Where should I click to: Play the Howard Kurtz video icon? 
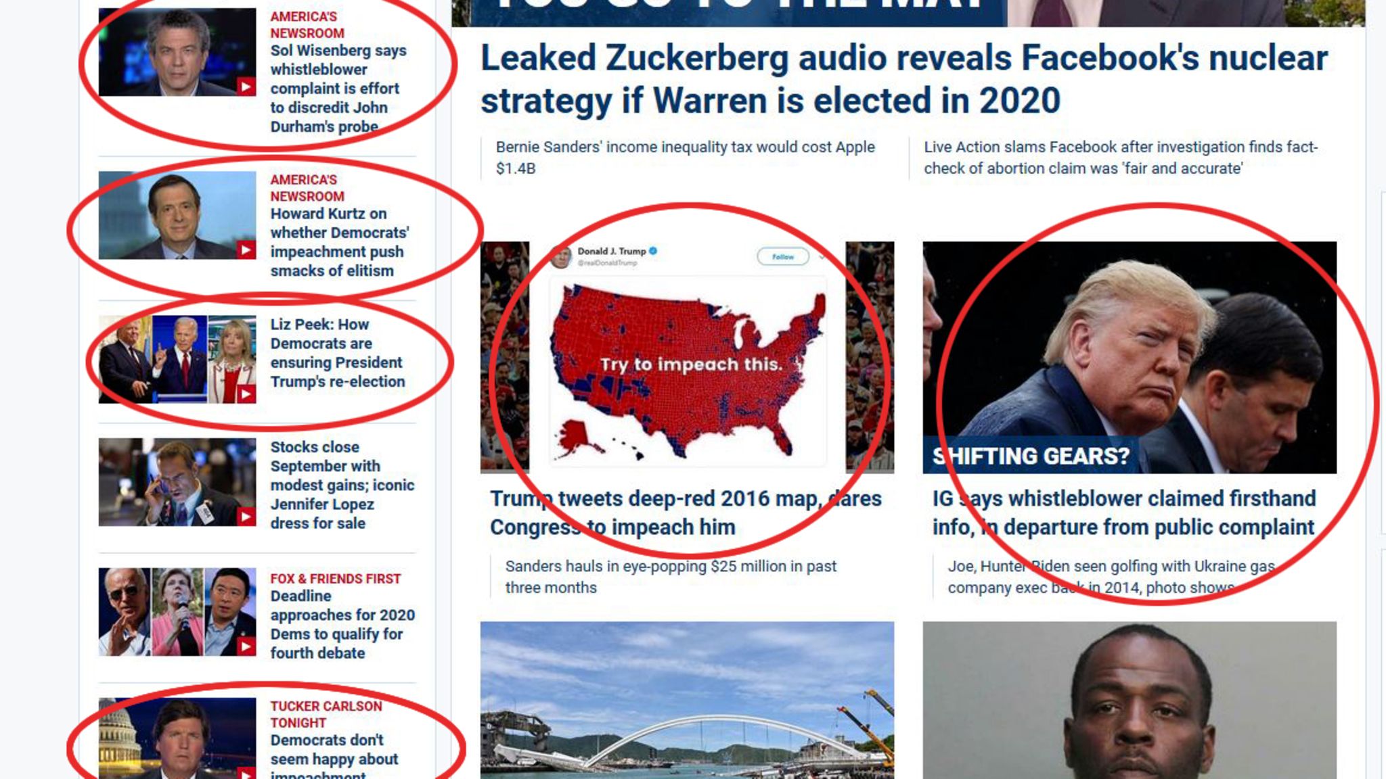click(x=246, y=250)
